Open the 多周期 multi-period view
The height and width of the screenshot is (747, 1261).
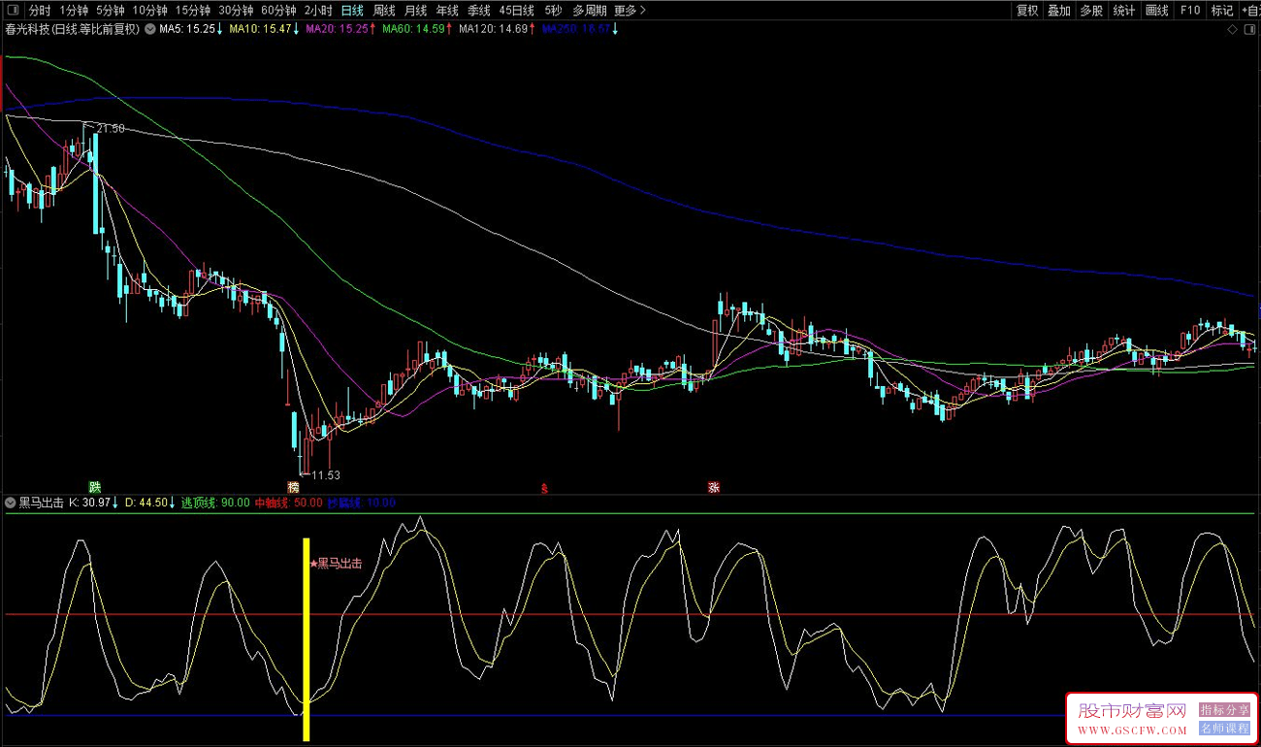[590, 11]
